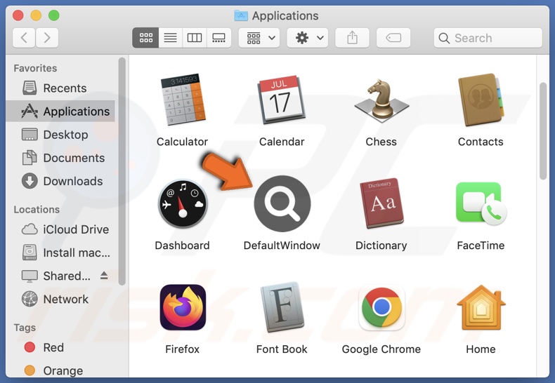Screen dimensions: 555x383
Task: Open the Calculator app icon
Action: [183, 100]
